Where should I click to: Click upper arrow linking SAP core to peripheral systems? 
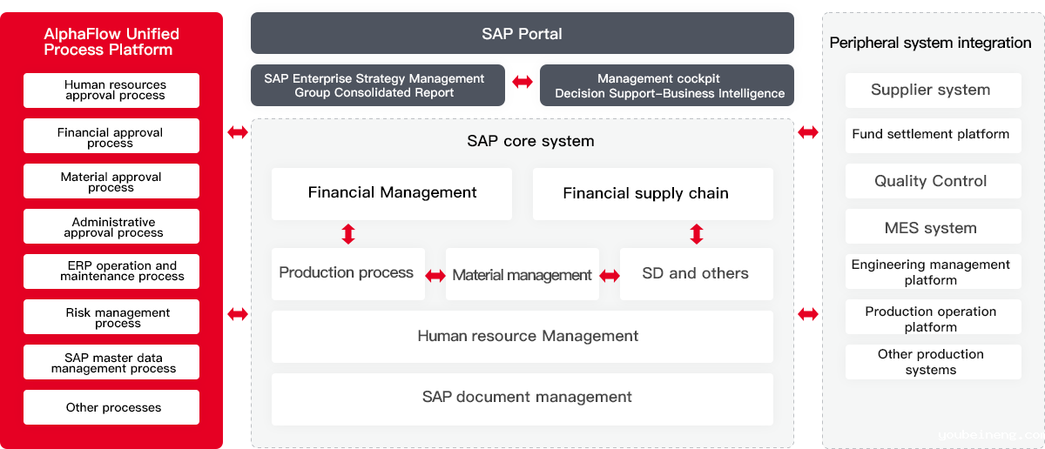click(808, 132)
